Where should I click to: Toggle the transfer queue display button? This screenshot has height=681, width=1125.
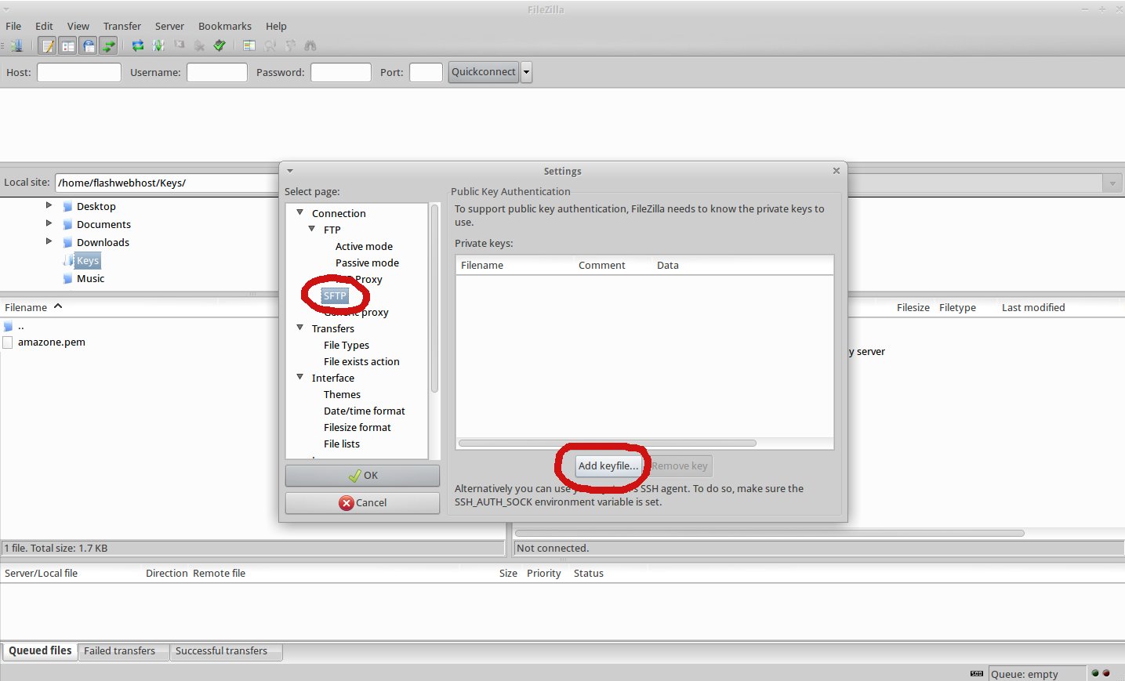click(x=108, y=45)
